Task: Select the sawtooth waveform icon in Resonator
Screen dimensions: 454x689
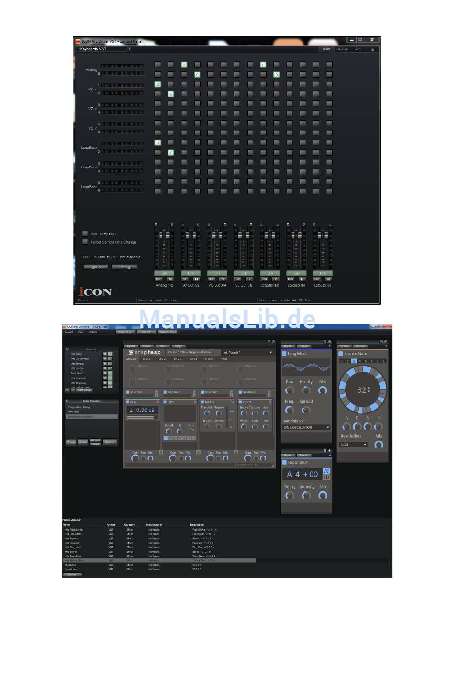Action: (x=326, y=471)
